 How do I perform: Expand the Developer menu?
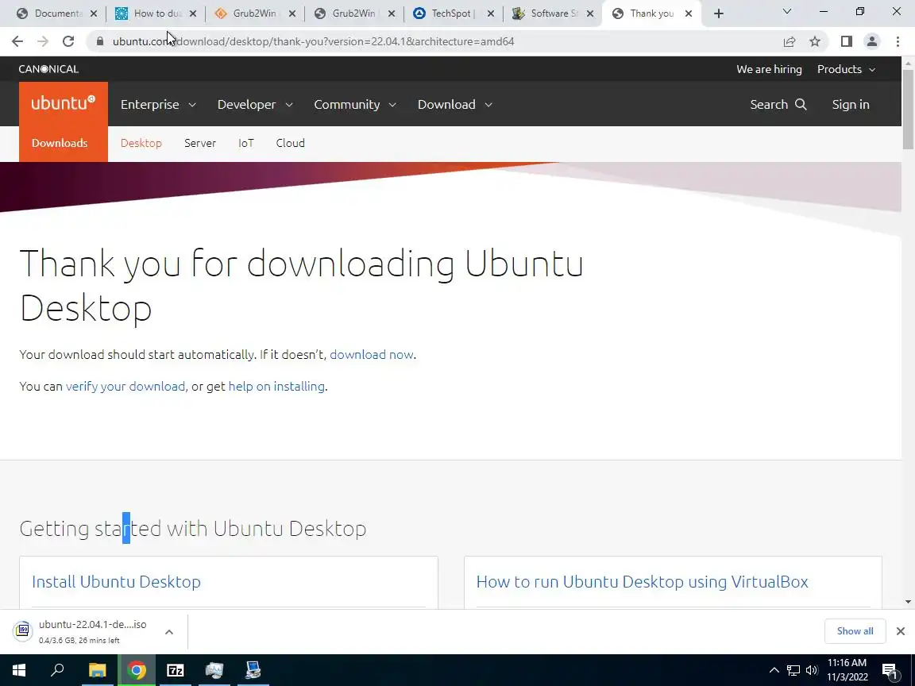(x=255, y=105)
